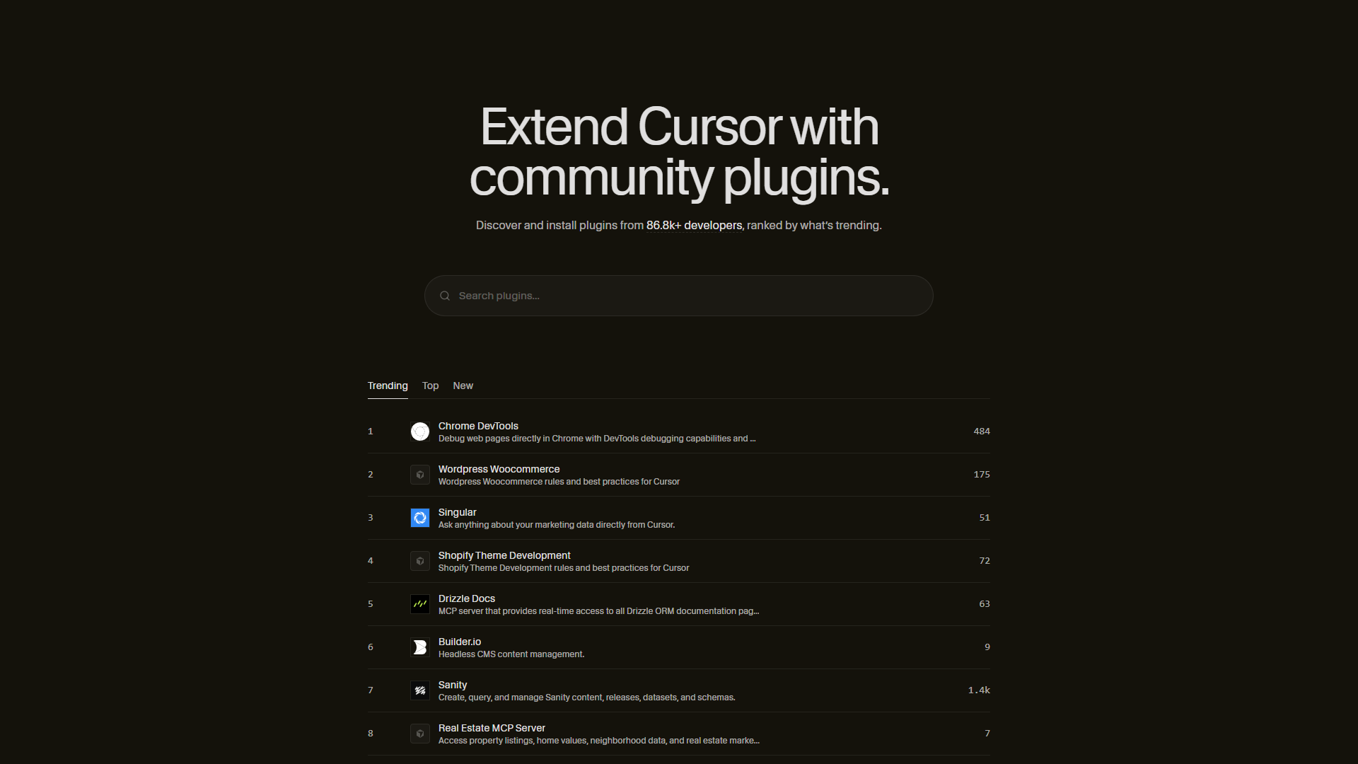Click description 'Debug web pages directly in Chrome'
1358x764 pixels.
click(x=597, y=439)
